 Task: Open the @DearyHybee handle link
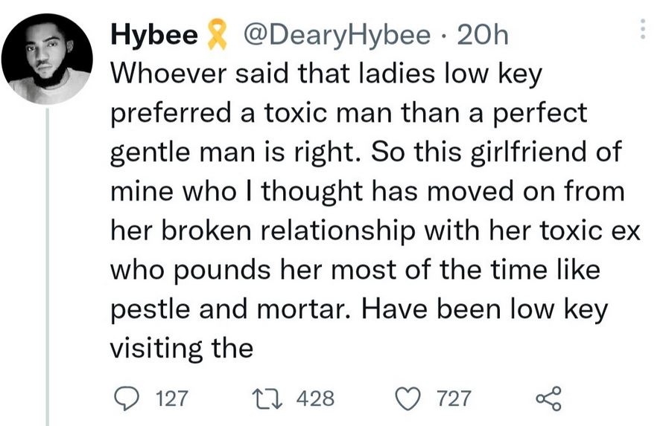coord(332,35)
